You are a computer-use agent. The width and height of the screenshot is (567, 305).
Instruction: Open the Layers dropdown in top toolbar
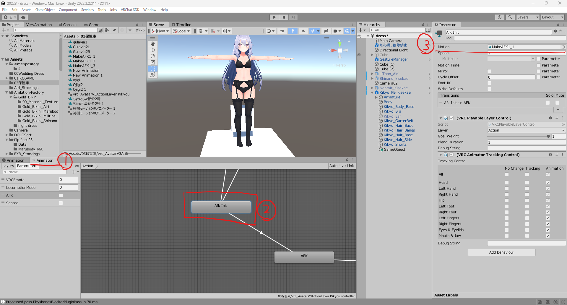[528, 17]
